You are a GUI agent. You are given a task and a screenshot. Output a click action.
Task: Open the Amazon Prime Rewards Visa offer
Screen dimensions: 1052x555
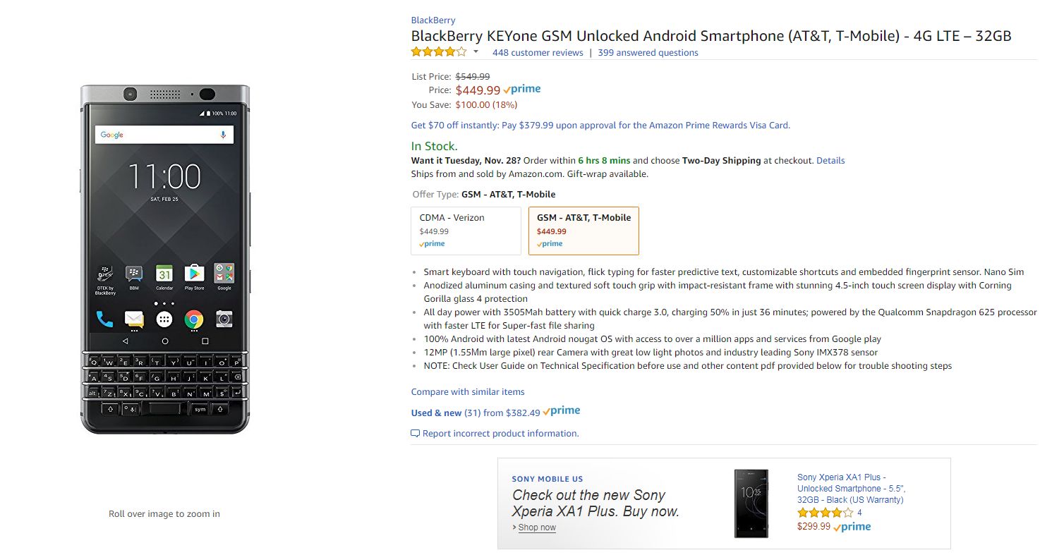coord(600,126)
